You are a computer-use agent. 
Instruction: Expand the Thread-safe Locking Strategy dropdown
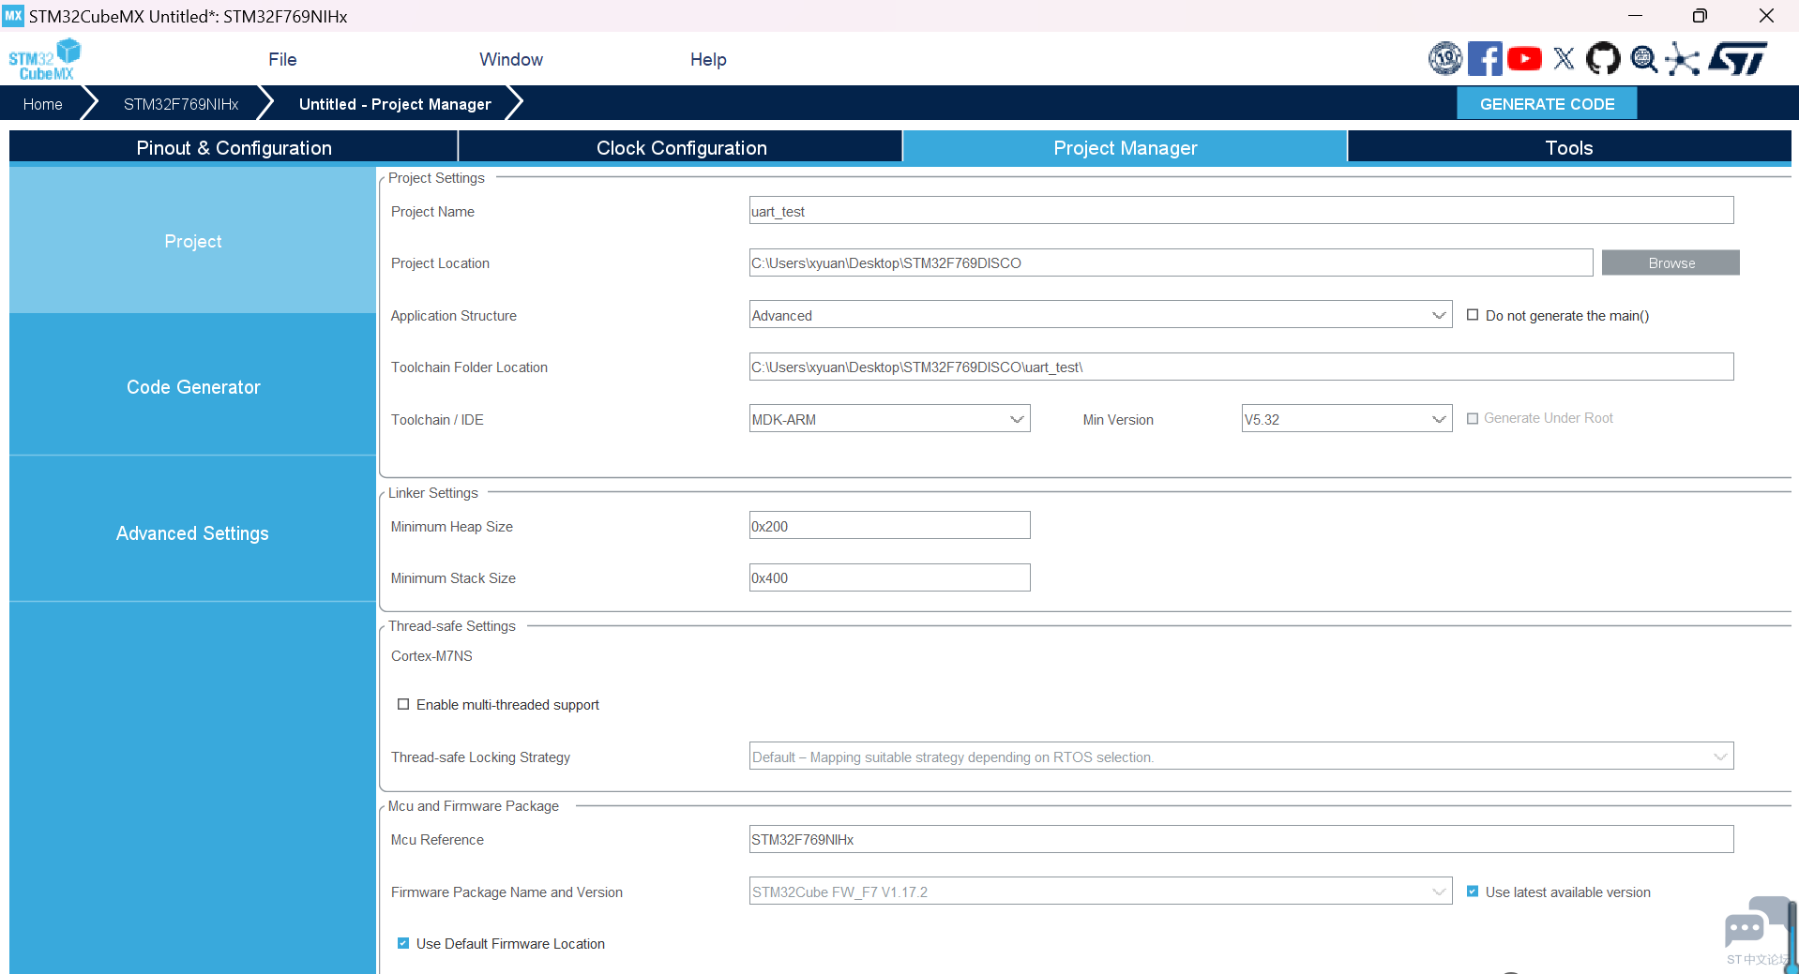pos(1241,757)
